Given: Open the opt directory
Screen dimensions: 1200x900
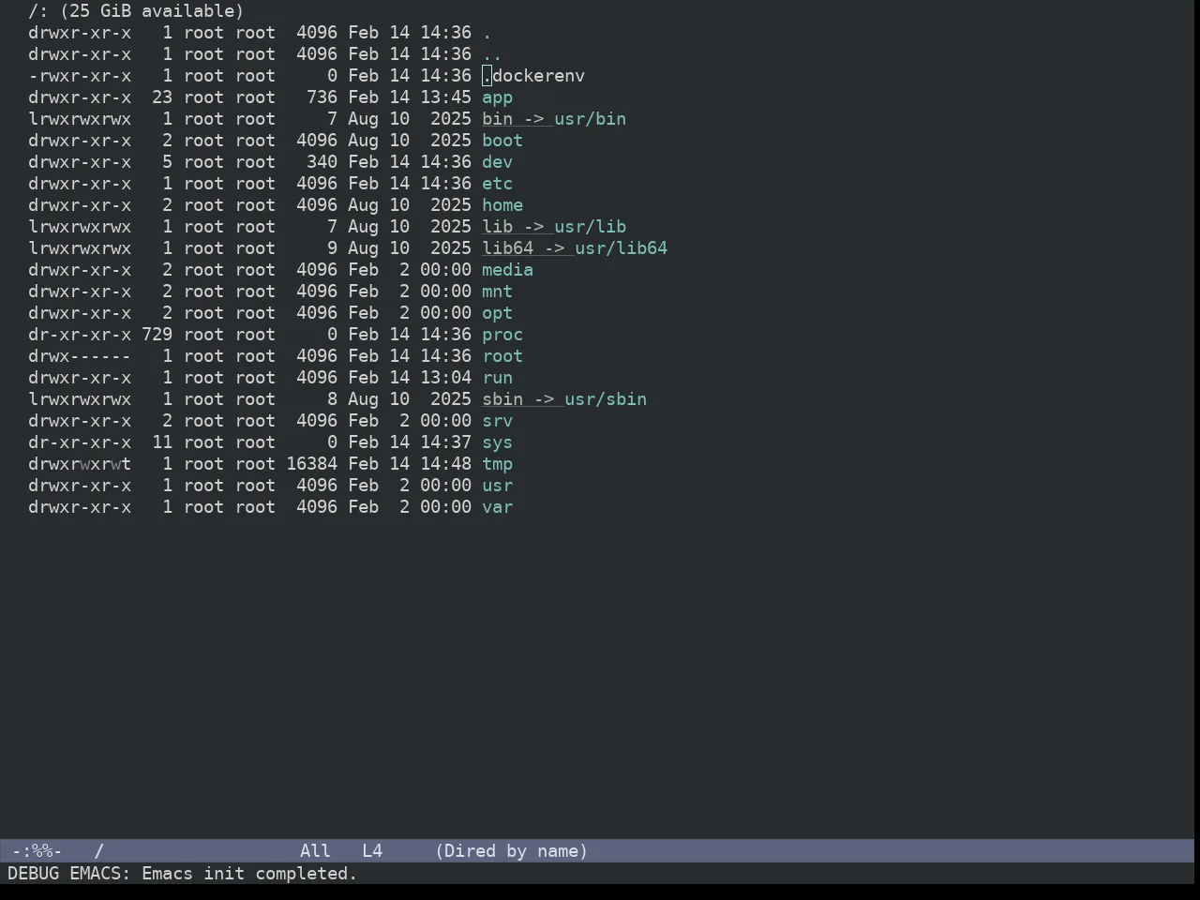Looking at the screenshot, I should click(x=497, y=313).
